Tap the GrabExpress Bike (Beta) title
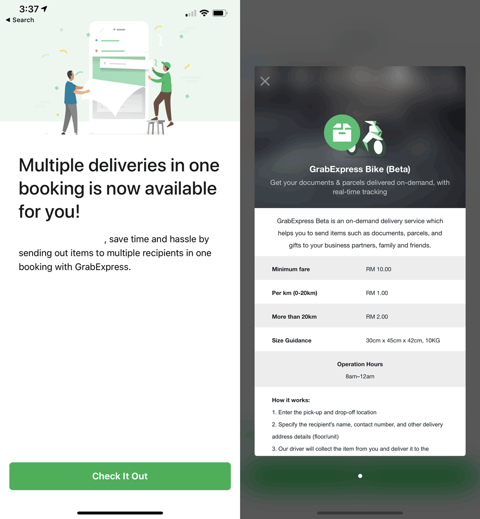The width and height of the screenshot is (480, 519). tap(360, 169)
